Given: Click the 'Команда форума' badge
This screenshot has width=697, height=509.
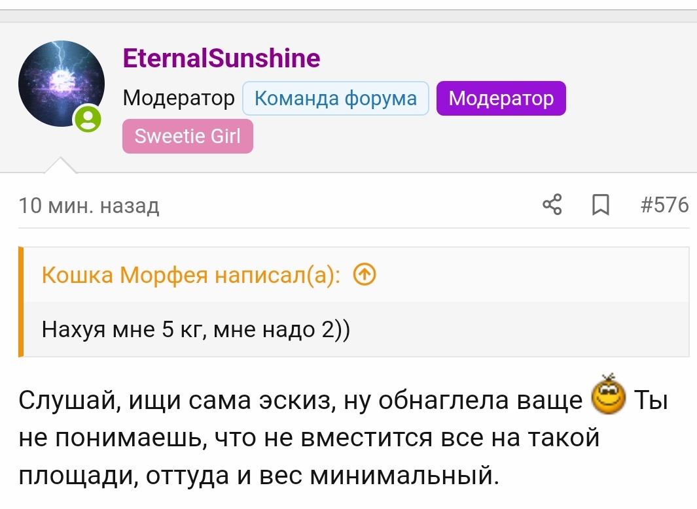Looking at the screenshot, I should 335,99.
